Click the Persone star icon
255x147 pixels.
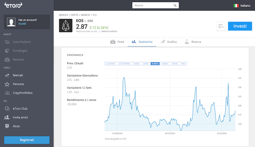(x=7, y=84)
